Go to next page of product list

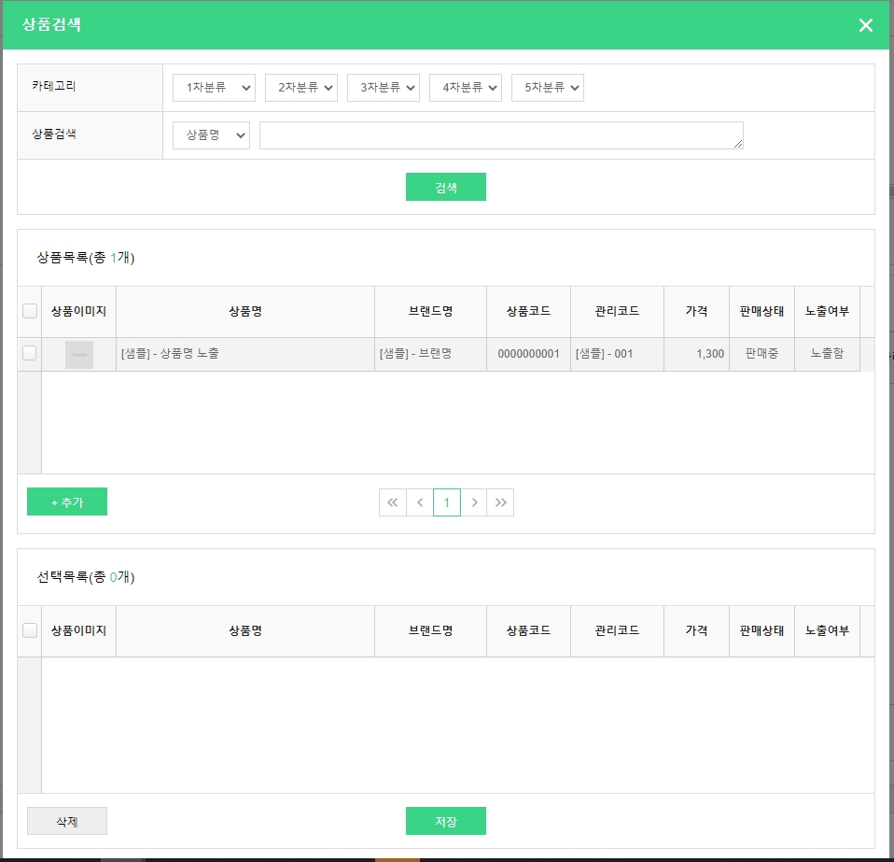coord(474,502)
